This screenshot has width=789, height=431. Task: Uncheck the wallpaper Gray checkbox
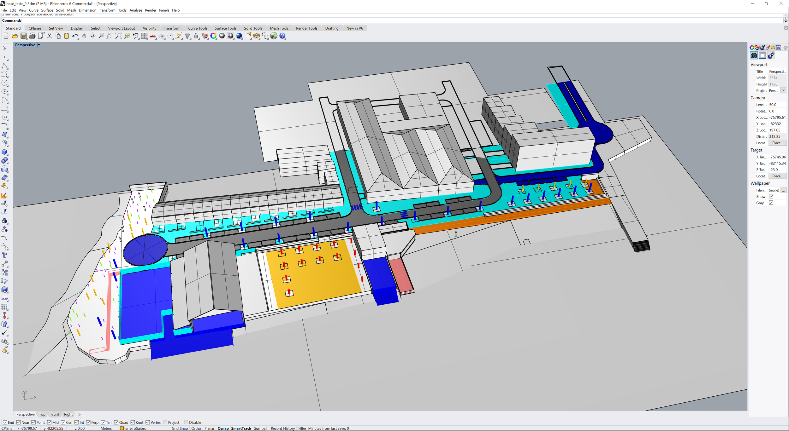[x=771, y=203]
